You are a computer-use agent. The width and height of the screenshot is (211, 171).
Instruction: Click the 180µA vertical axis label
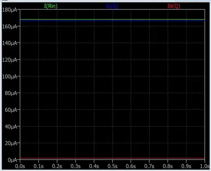10,10
